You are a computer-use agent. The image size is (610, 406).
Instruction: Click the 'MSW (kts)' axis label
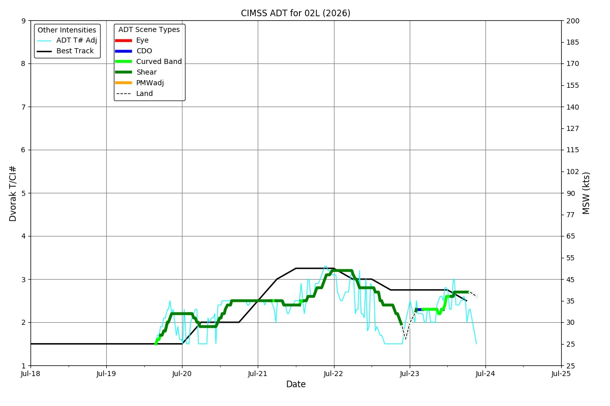(587, 193)
